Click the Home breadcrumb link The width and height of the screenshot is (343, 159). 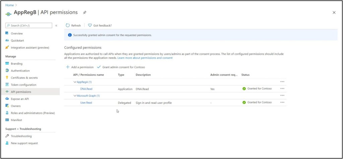coord(9,5)
